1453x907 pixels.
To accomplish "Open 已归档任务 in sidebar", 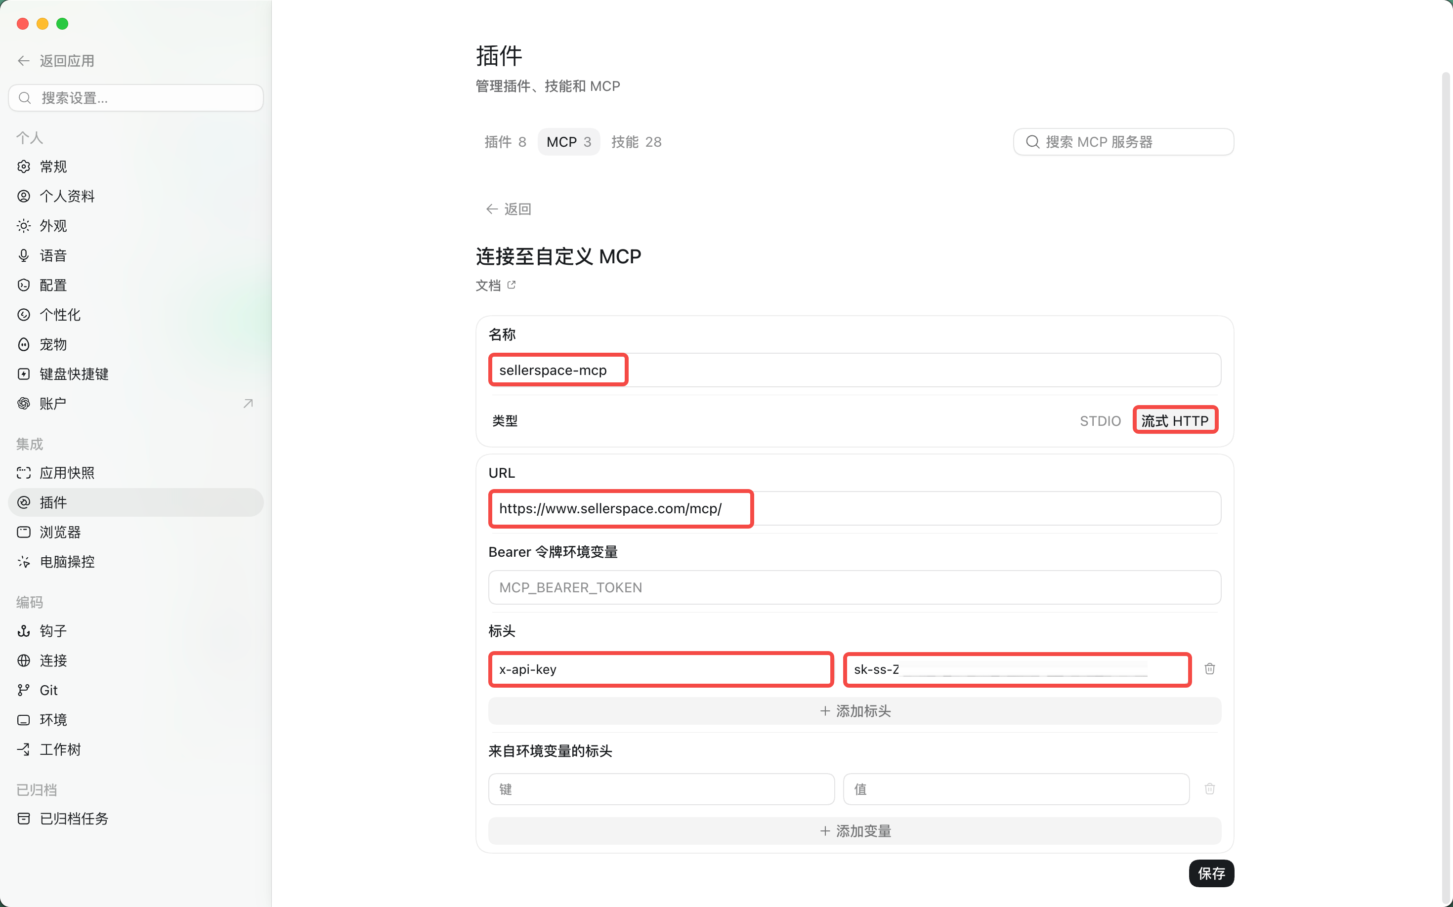I will tap(135, 819).
